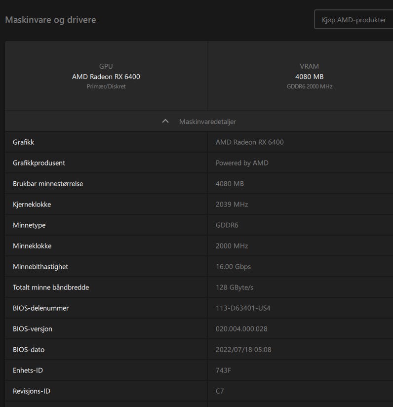Click the Kjøp AMD-produkter button
This screenshot has width=393, height=407.
pyautogui.click(x=353, y=20)
